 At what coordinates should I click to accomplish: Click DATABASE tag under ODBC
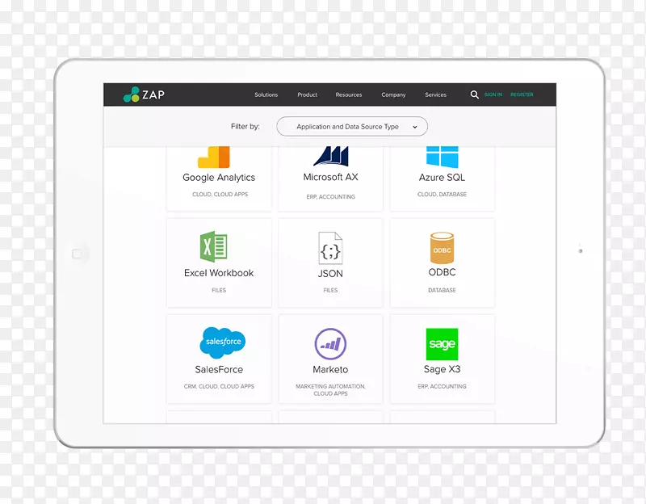click(x=442, y=291)
